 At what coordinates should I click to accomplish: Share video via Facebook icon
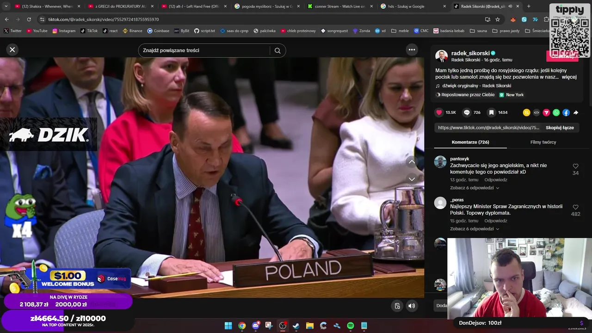pyautogui.click(x=566, y=112)
